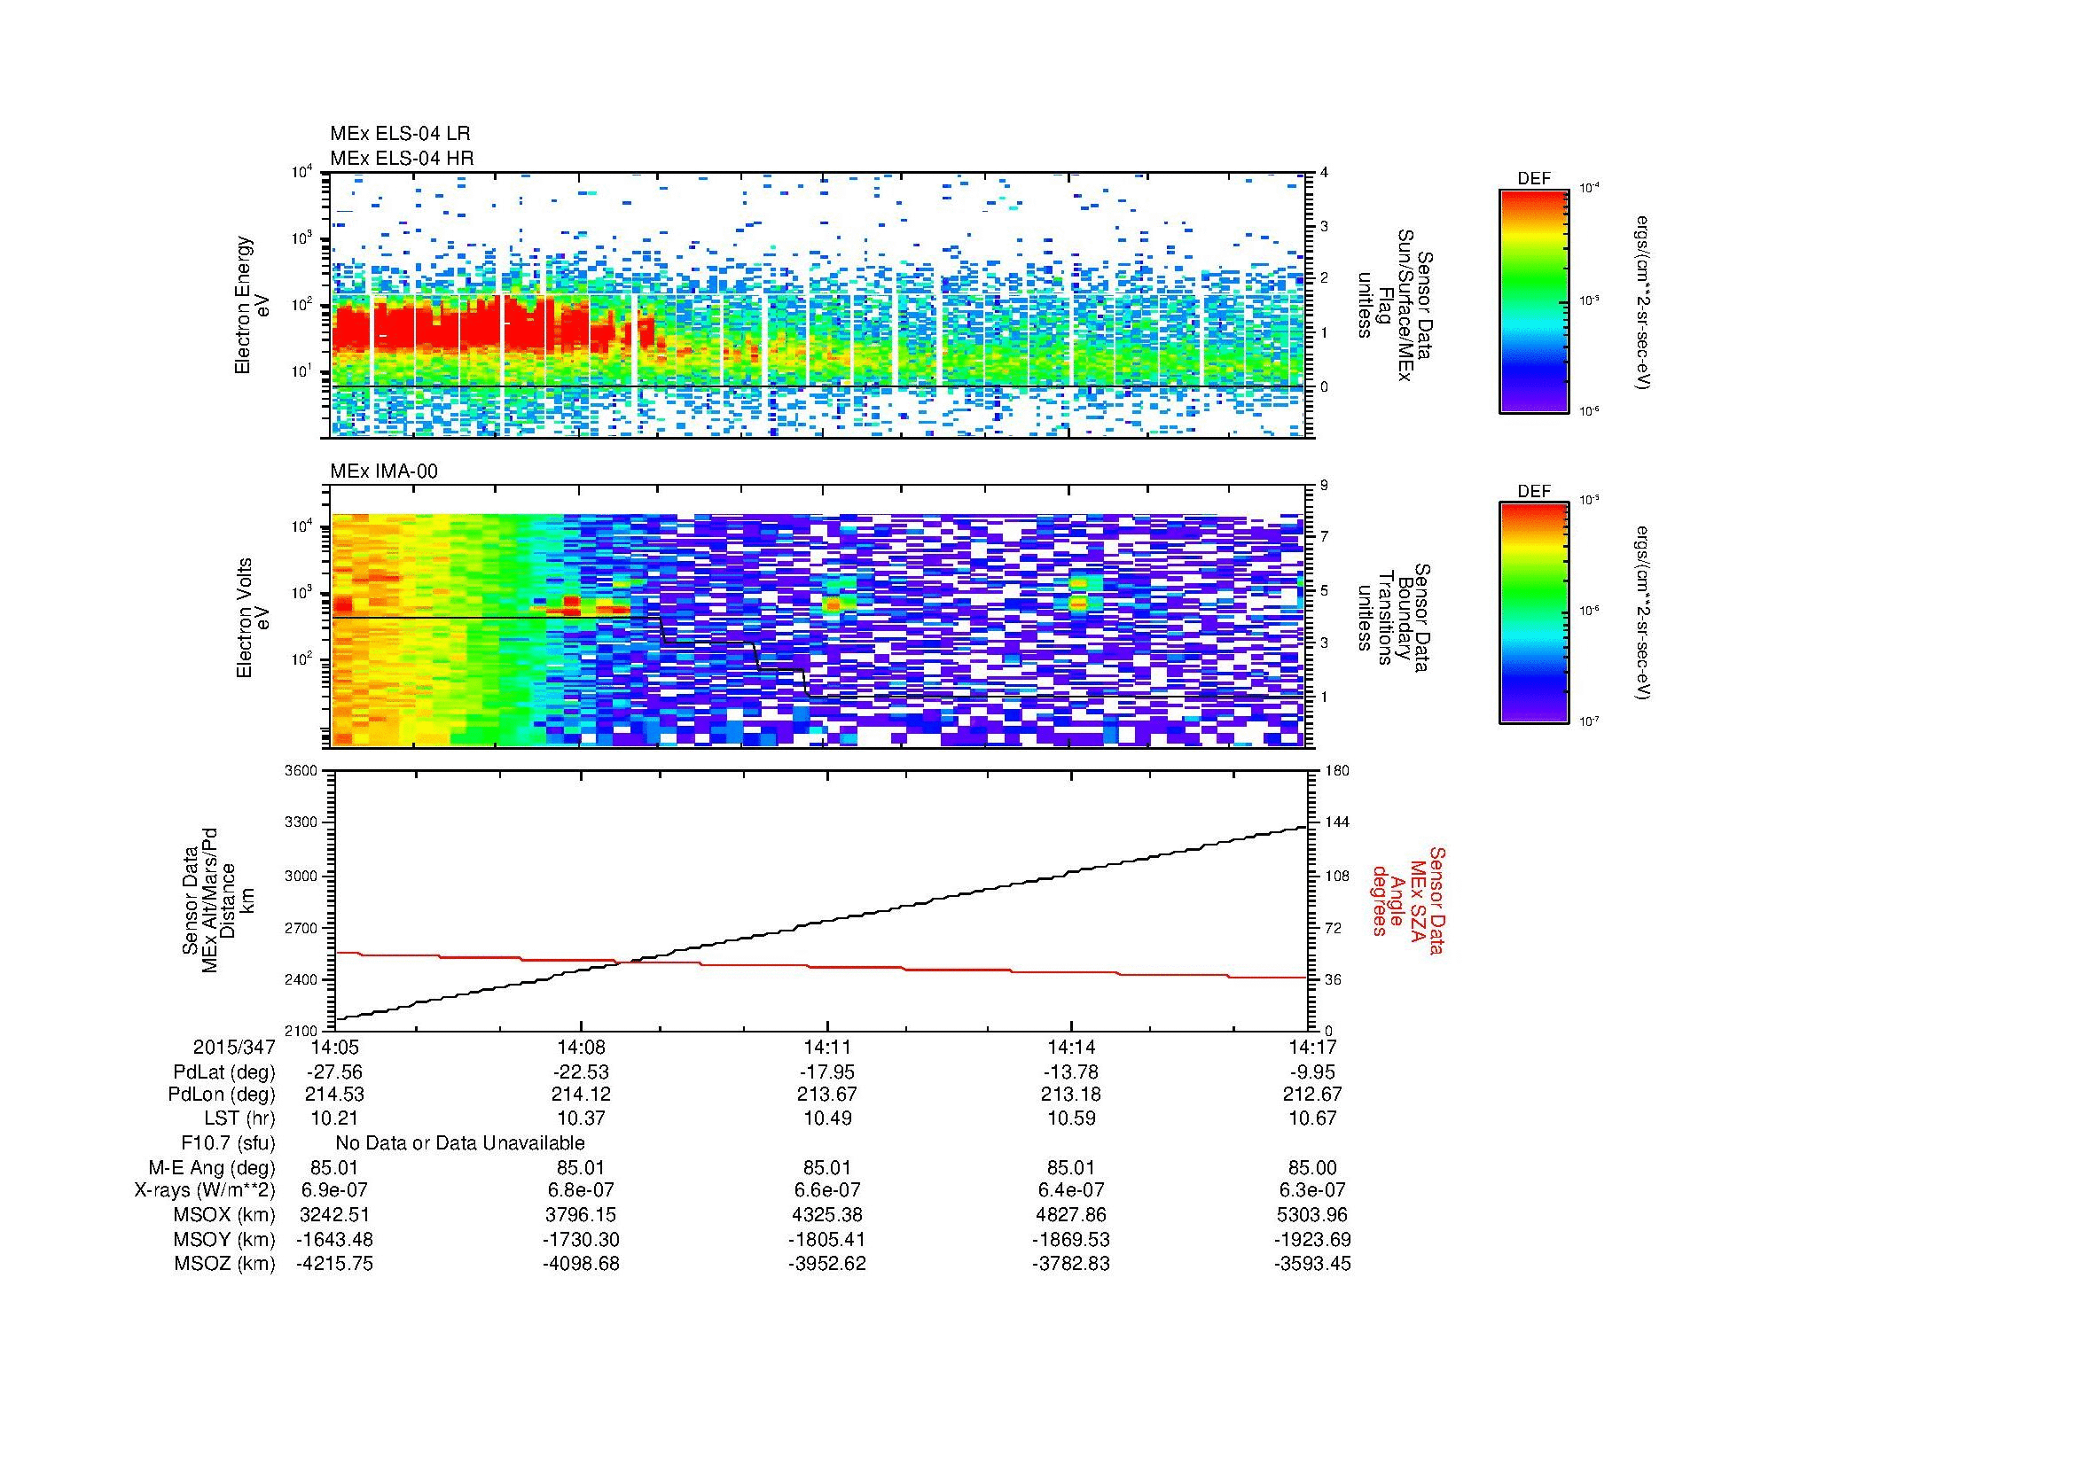Image resolution: width=2074 pixels, height=1465 pixels.
Task: Click the 'MEx Alt/Mars/Pd Distance km' axis label
Action: coord(218,900)
